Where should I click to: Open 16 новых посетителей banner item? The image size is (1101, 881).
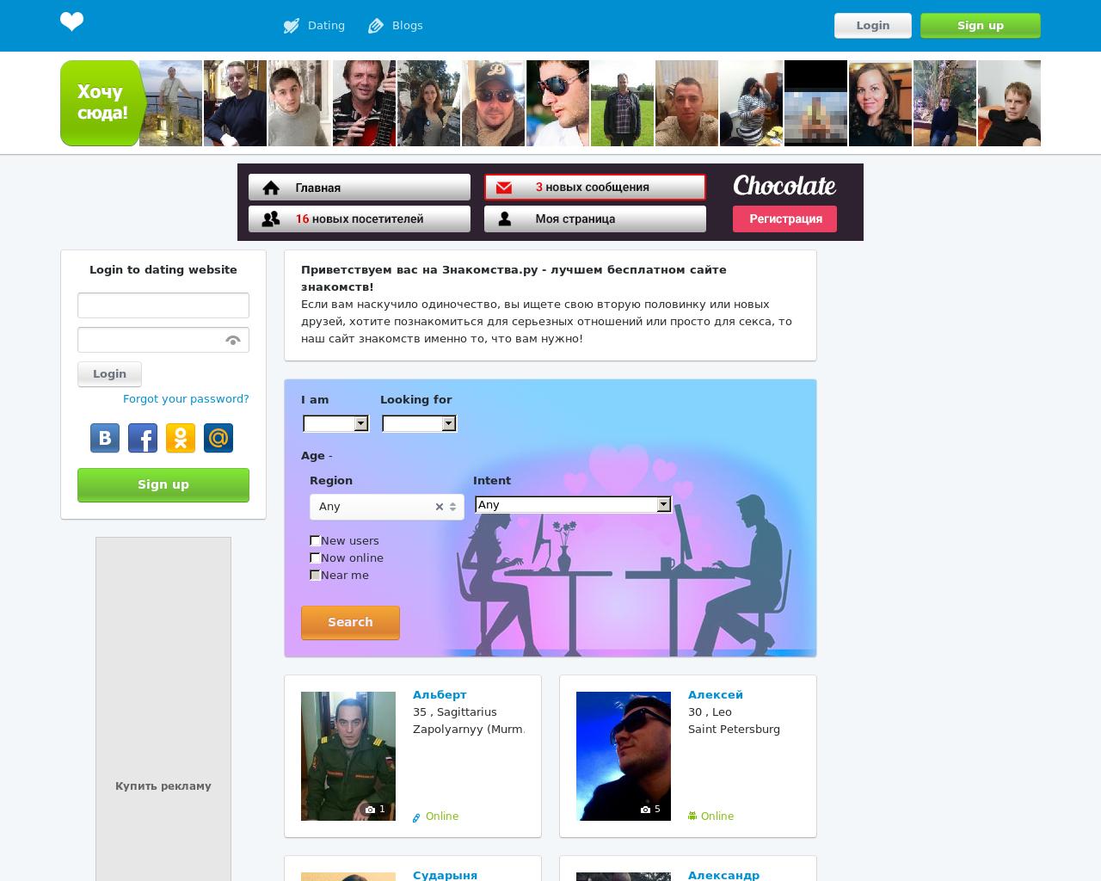[360, 219]
